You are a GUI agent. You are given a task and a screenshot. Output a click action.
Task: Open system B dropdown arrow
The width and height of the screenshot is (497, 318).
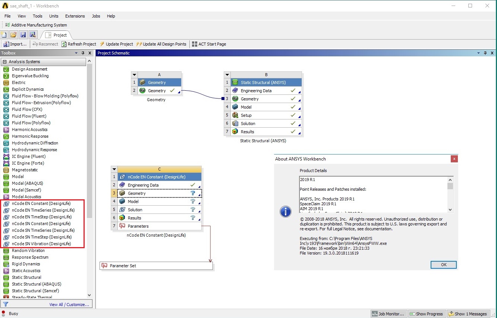[227, 75]
